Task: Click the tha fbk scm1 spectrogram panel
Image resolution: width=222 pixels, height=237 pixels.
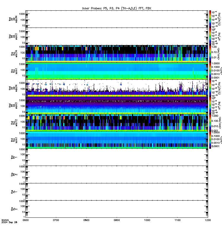Action: click(x=117, y=71)
